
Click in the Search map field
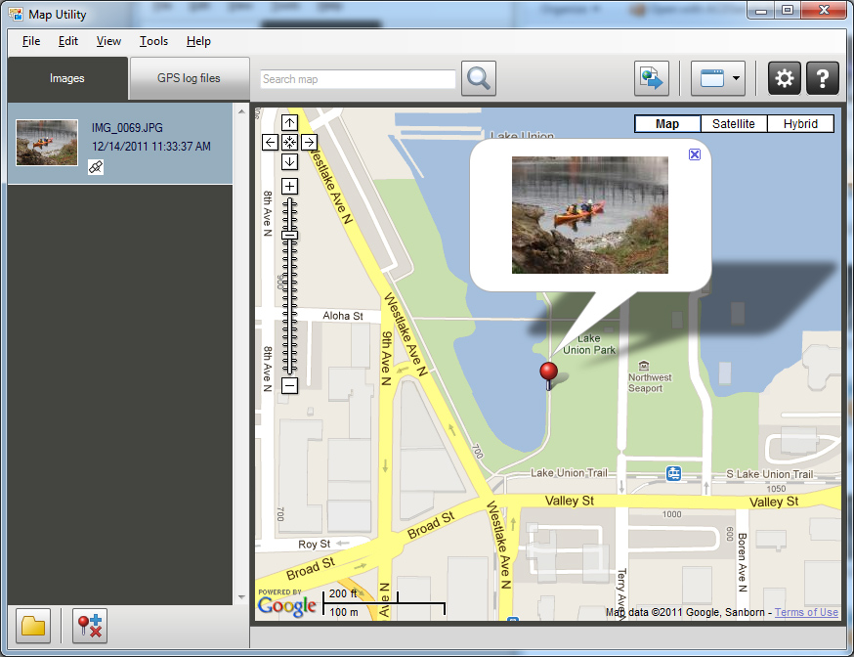click(358, 79)
